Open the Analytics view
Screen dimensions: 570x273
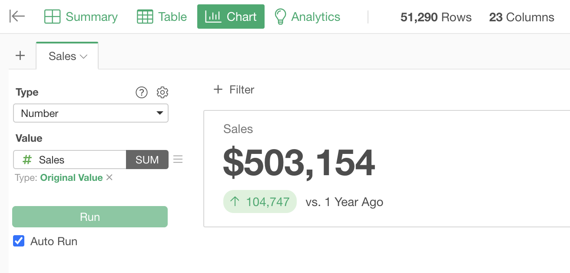click(x=308, y=17)
